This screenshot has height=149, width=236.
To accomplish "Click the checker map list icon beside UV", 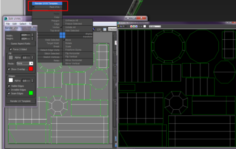I will pos(105,29).
